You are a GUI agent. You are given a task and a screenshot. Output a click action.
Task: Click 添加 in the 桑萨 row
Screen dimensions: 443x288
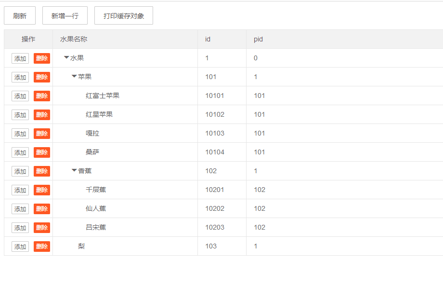[x=20, y=152]
